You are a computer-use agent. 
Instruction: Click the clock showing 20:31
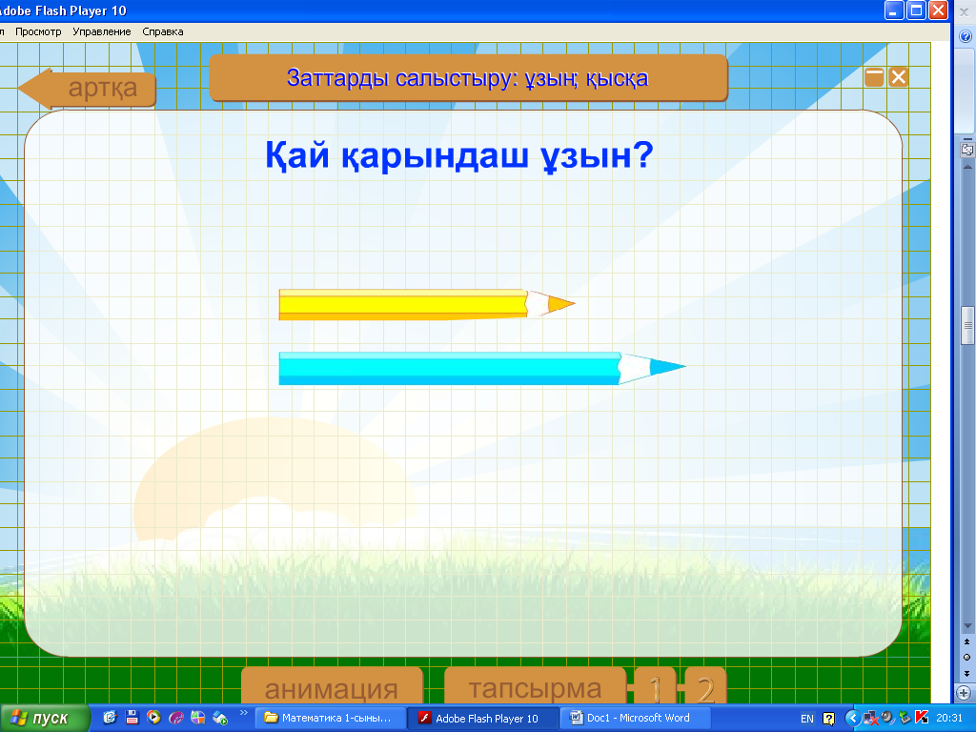(949, 719)
